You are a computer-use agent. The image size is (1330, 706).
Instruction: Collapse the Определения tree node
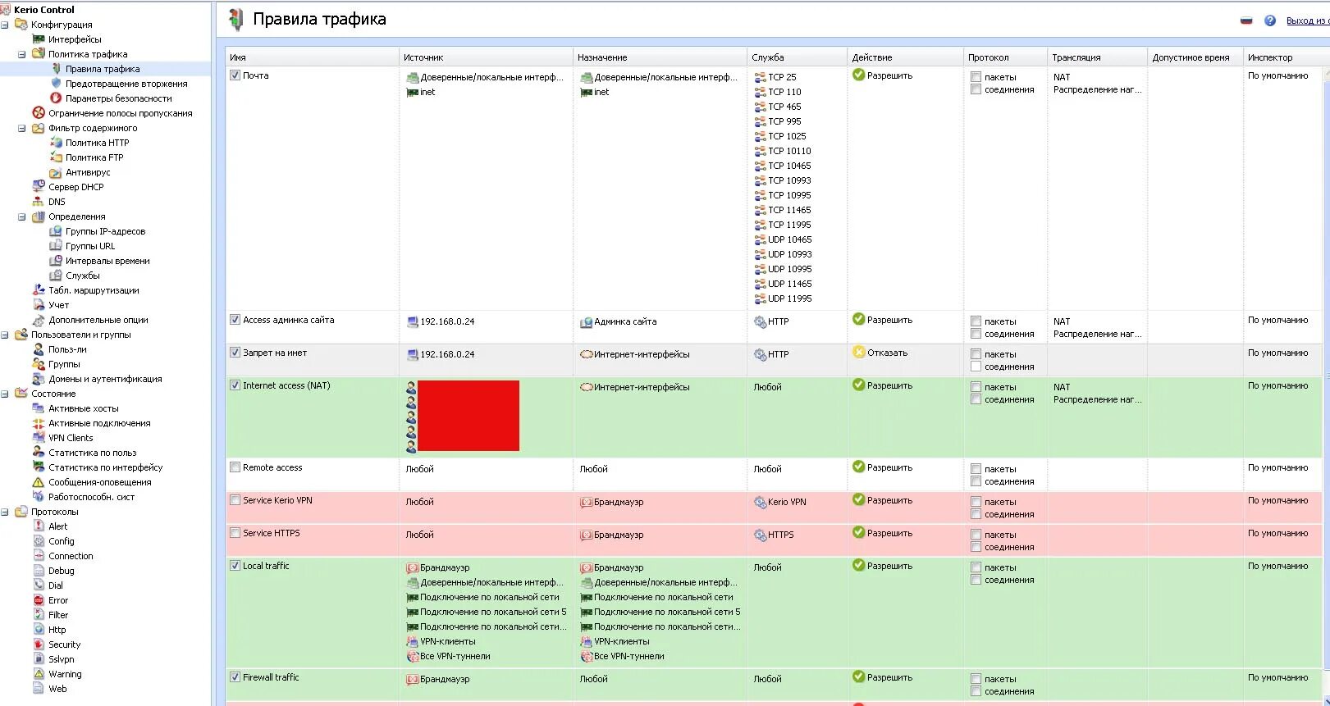(x=22, y=216)
